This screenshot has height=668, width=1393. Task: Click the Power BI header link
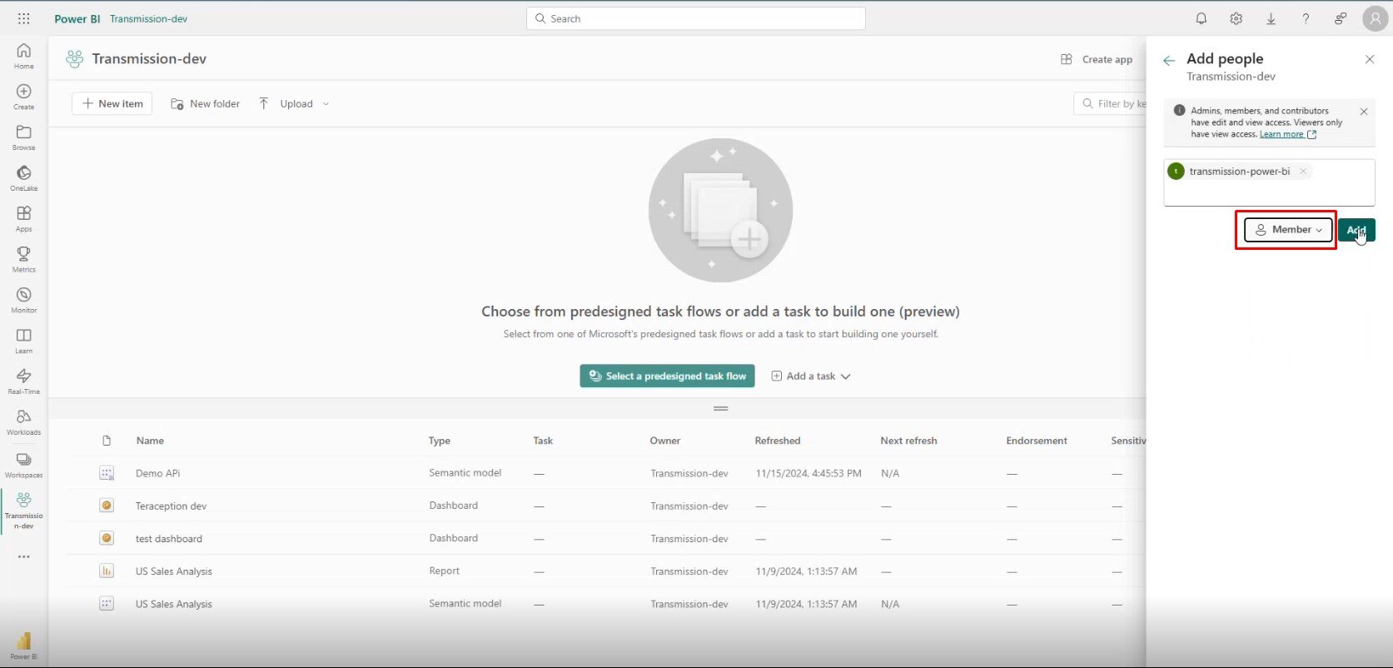point(77,18)
